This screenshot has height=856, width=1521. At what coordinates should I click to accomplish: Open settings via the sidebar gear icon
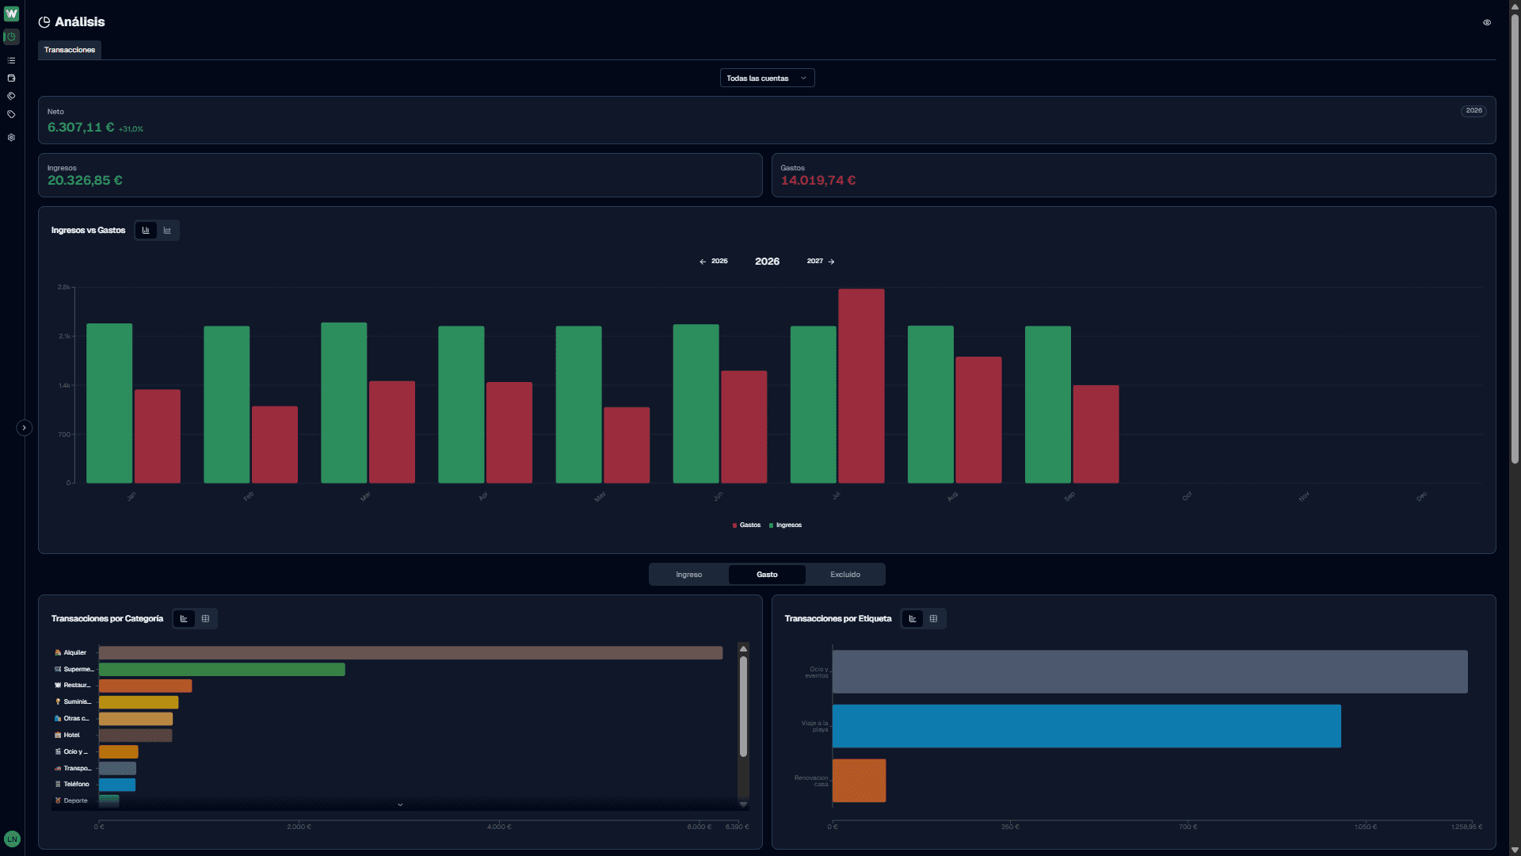click(x=11, y=137)
